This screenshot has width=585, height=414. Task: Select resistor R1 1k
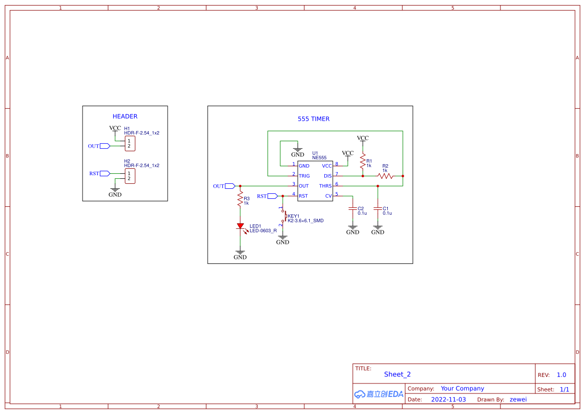click(x=362, y=161)
